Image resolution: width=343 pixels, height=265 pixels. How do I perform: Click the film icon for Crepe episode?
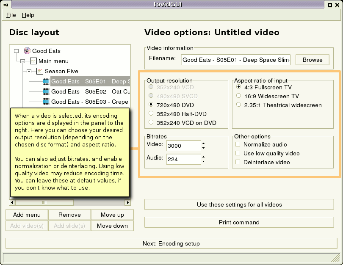pos(46,101)
